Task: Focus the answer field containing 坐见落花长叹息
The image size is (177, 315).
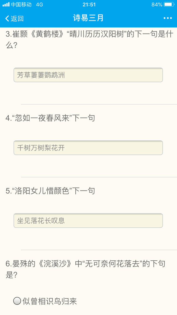Action: coord(88,221)
